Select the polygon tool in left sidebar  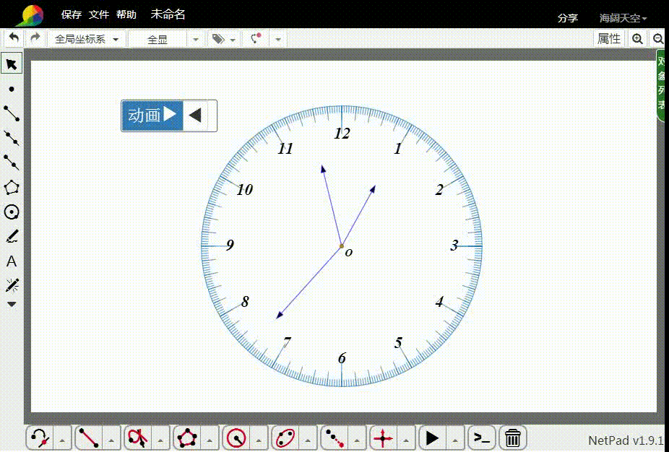[12, 187]
